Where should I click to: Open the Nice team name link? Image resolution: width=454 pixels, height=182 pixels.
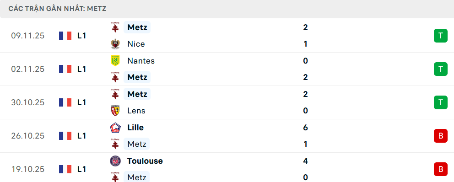coord(136,44)
